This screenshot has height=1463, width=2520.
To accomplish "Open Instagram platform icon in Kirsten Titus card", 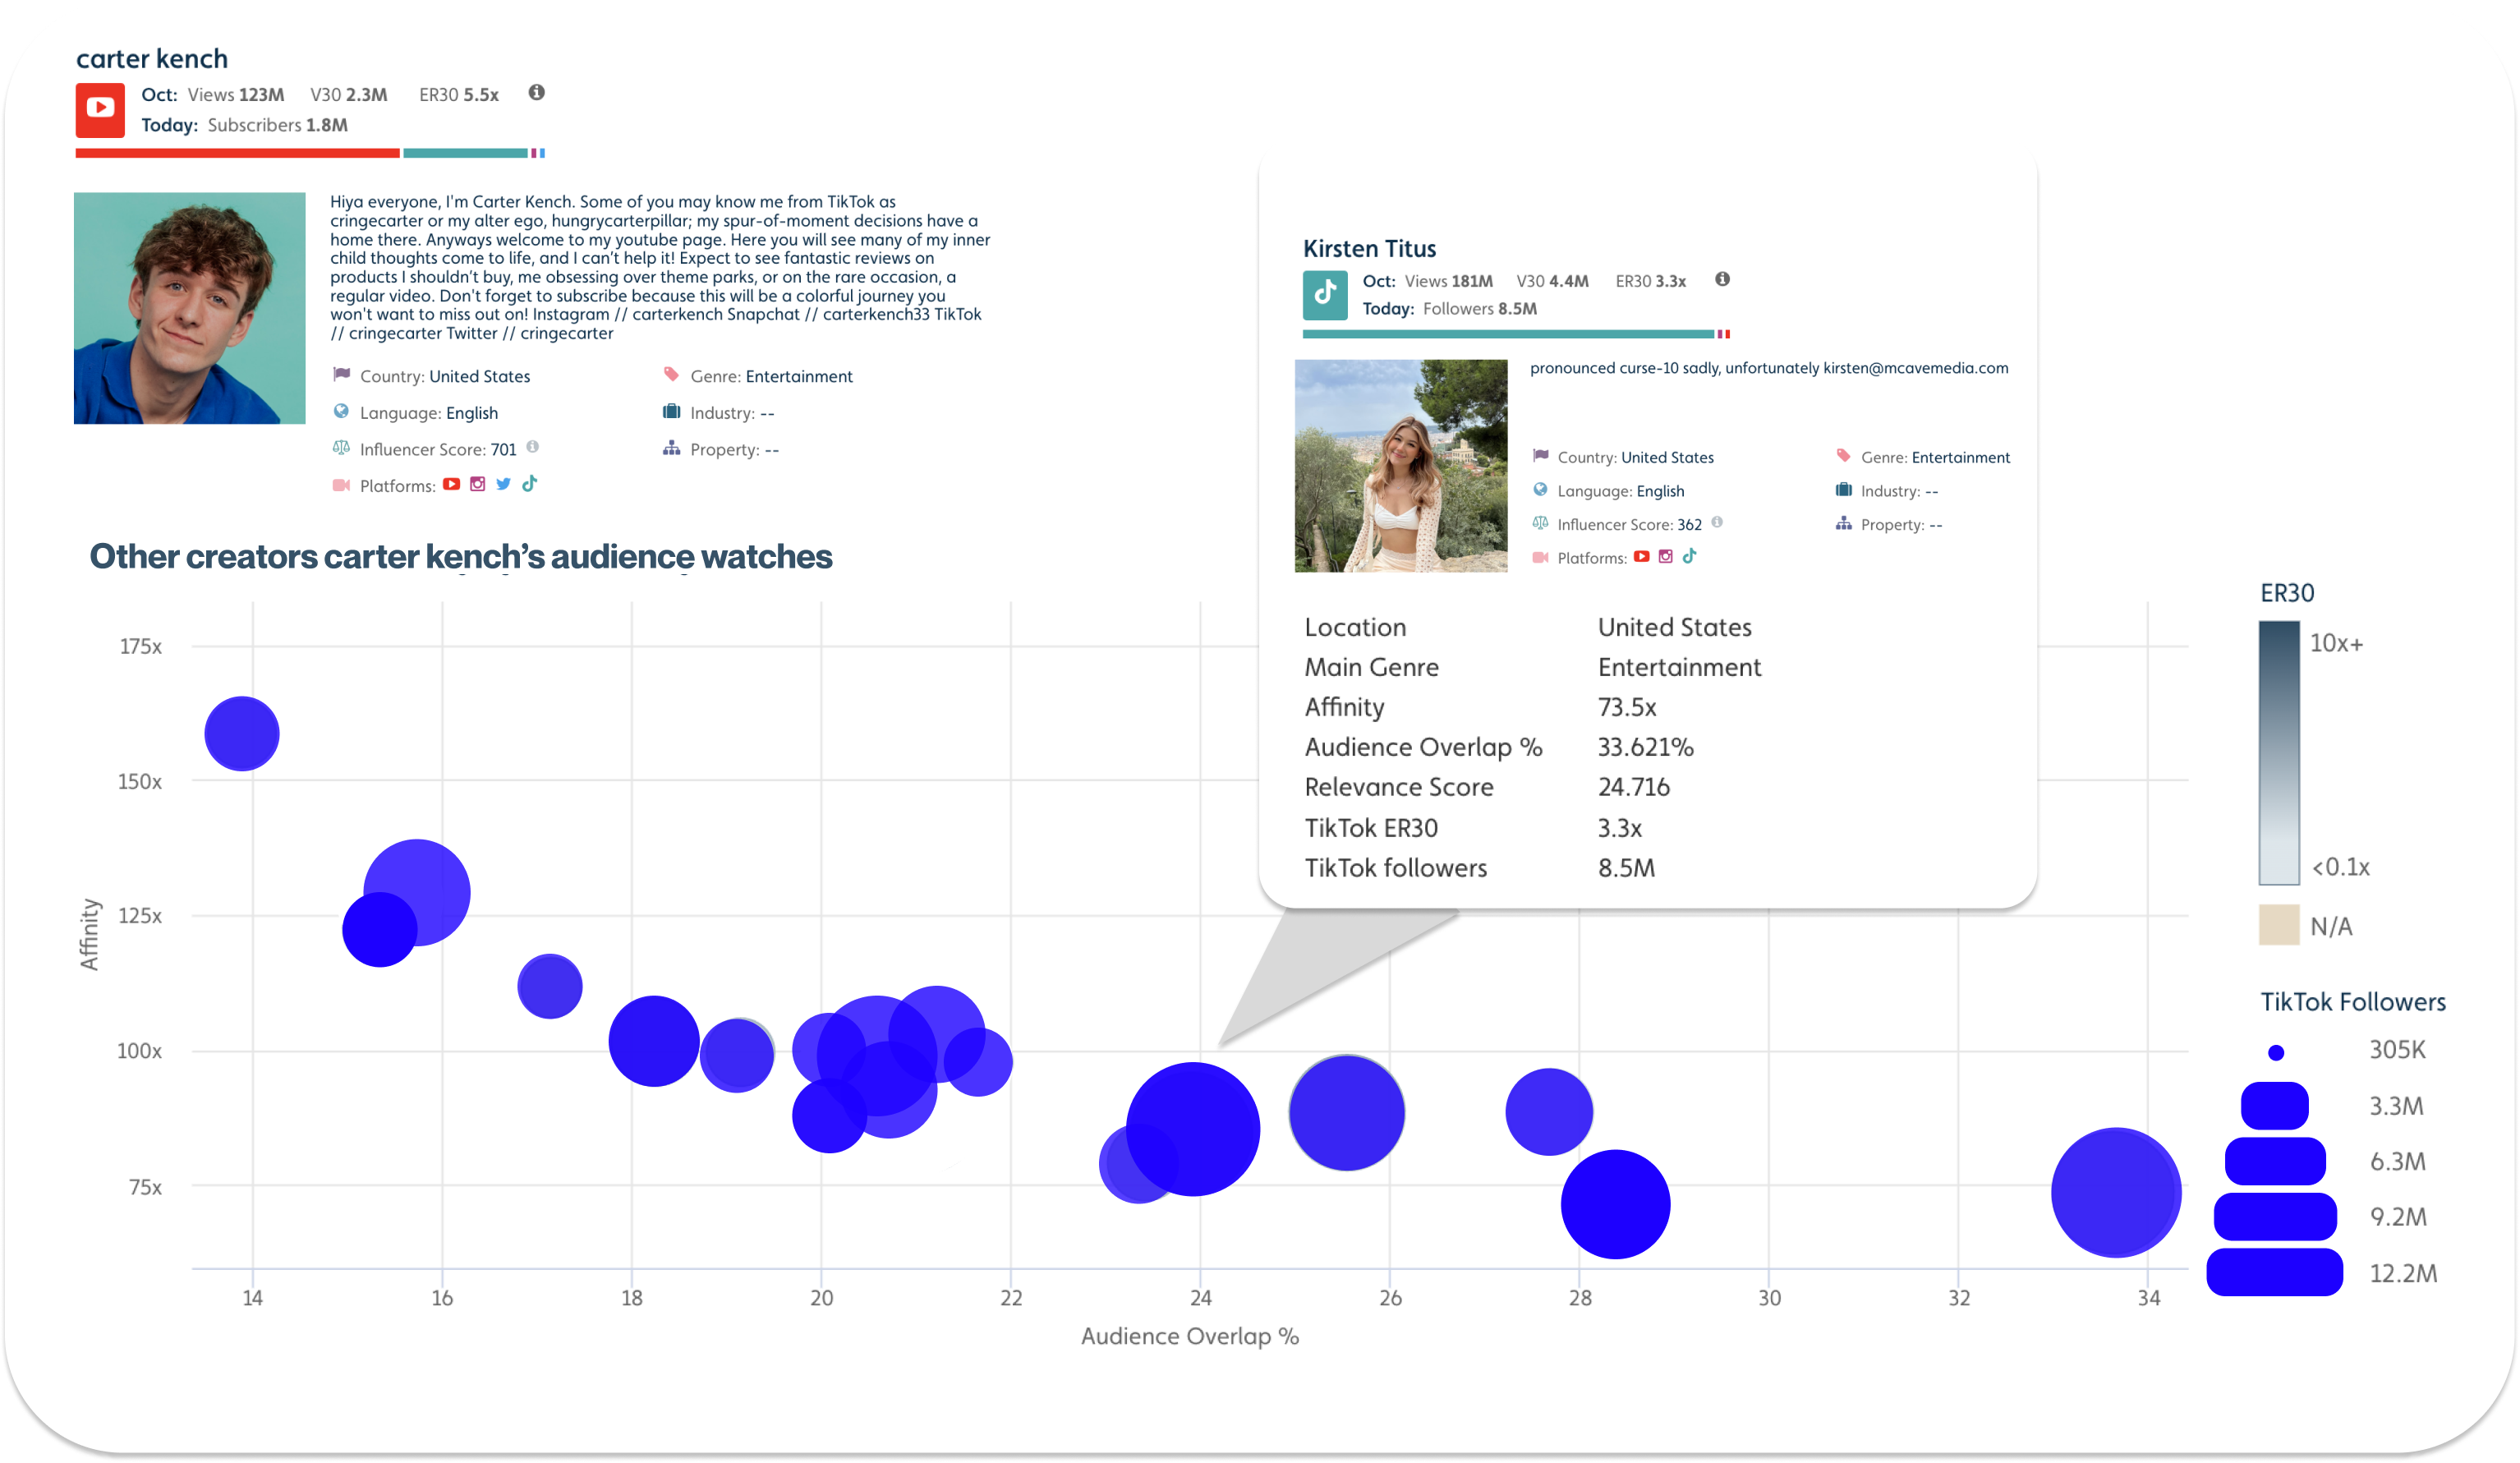I will tap(1666, 557).
